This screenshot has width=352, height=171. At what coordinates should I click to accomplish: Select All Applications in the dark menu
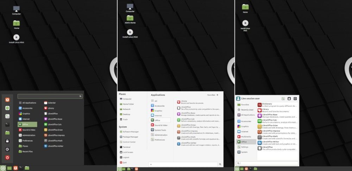click(x=27, y=103)
